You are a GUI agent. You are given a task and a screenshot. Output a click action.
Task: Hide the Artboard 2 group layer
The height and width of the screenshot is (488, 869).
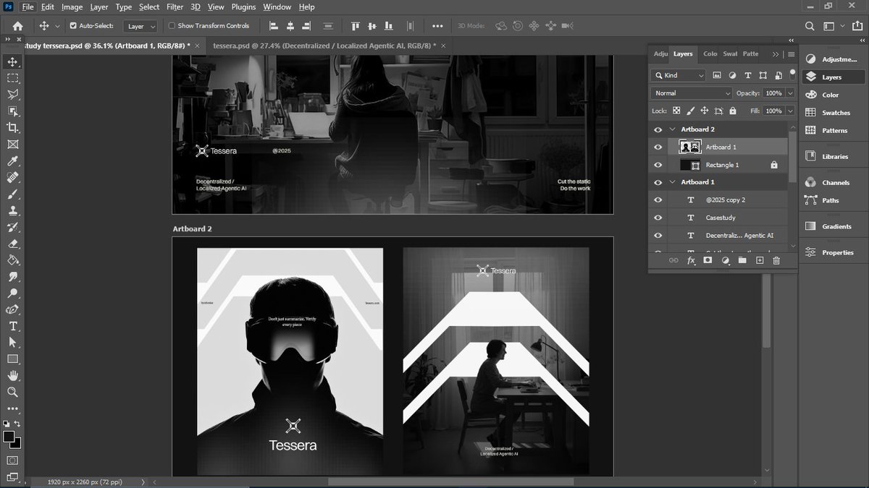658,129
